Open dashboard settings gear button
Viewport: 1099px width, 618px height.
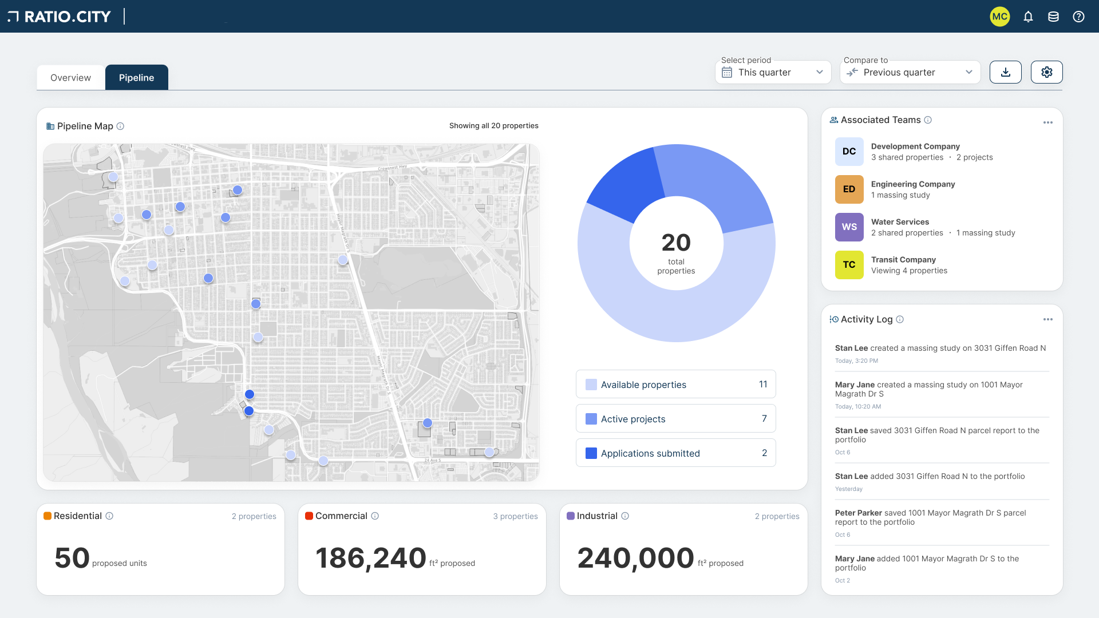(1047, 72)
